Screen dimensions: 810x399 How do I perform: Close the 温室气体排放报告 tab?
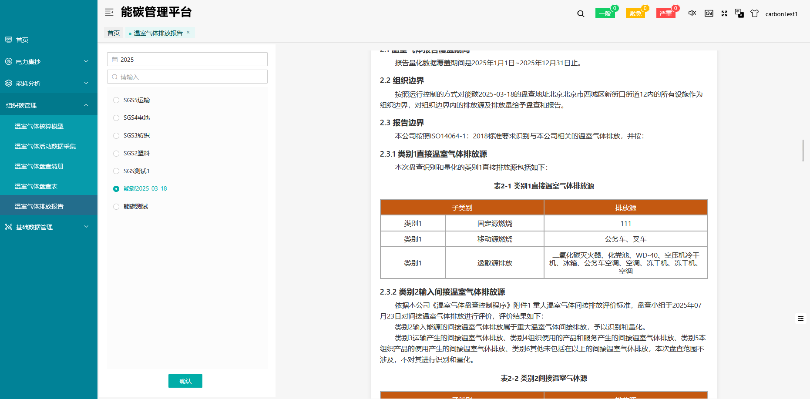click(188, 32)
